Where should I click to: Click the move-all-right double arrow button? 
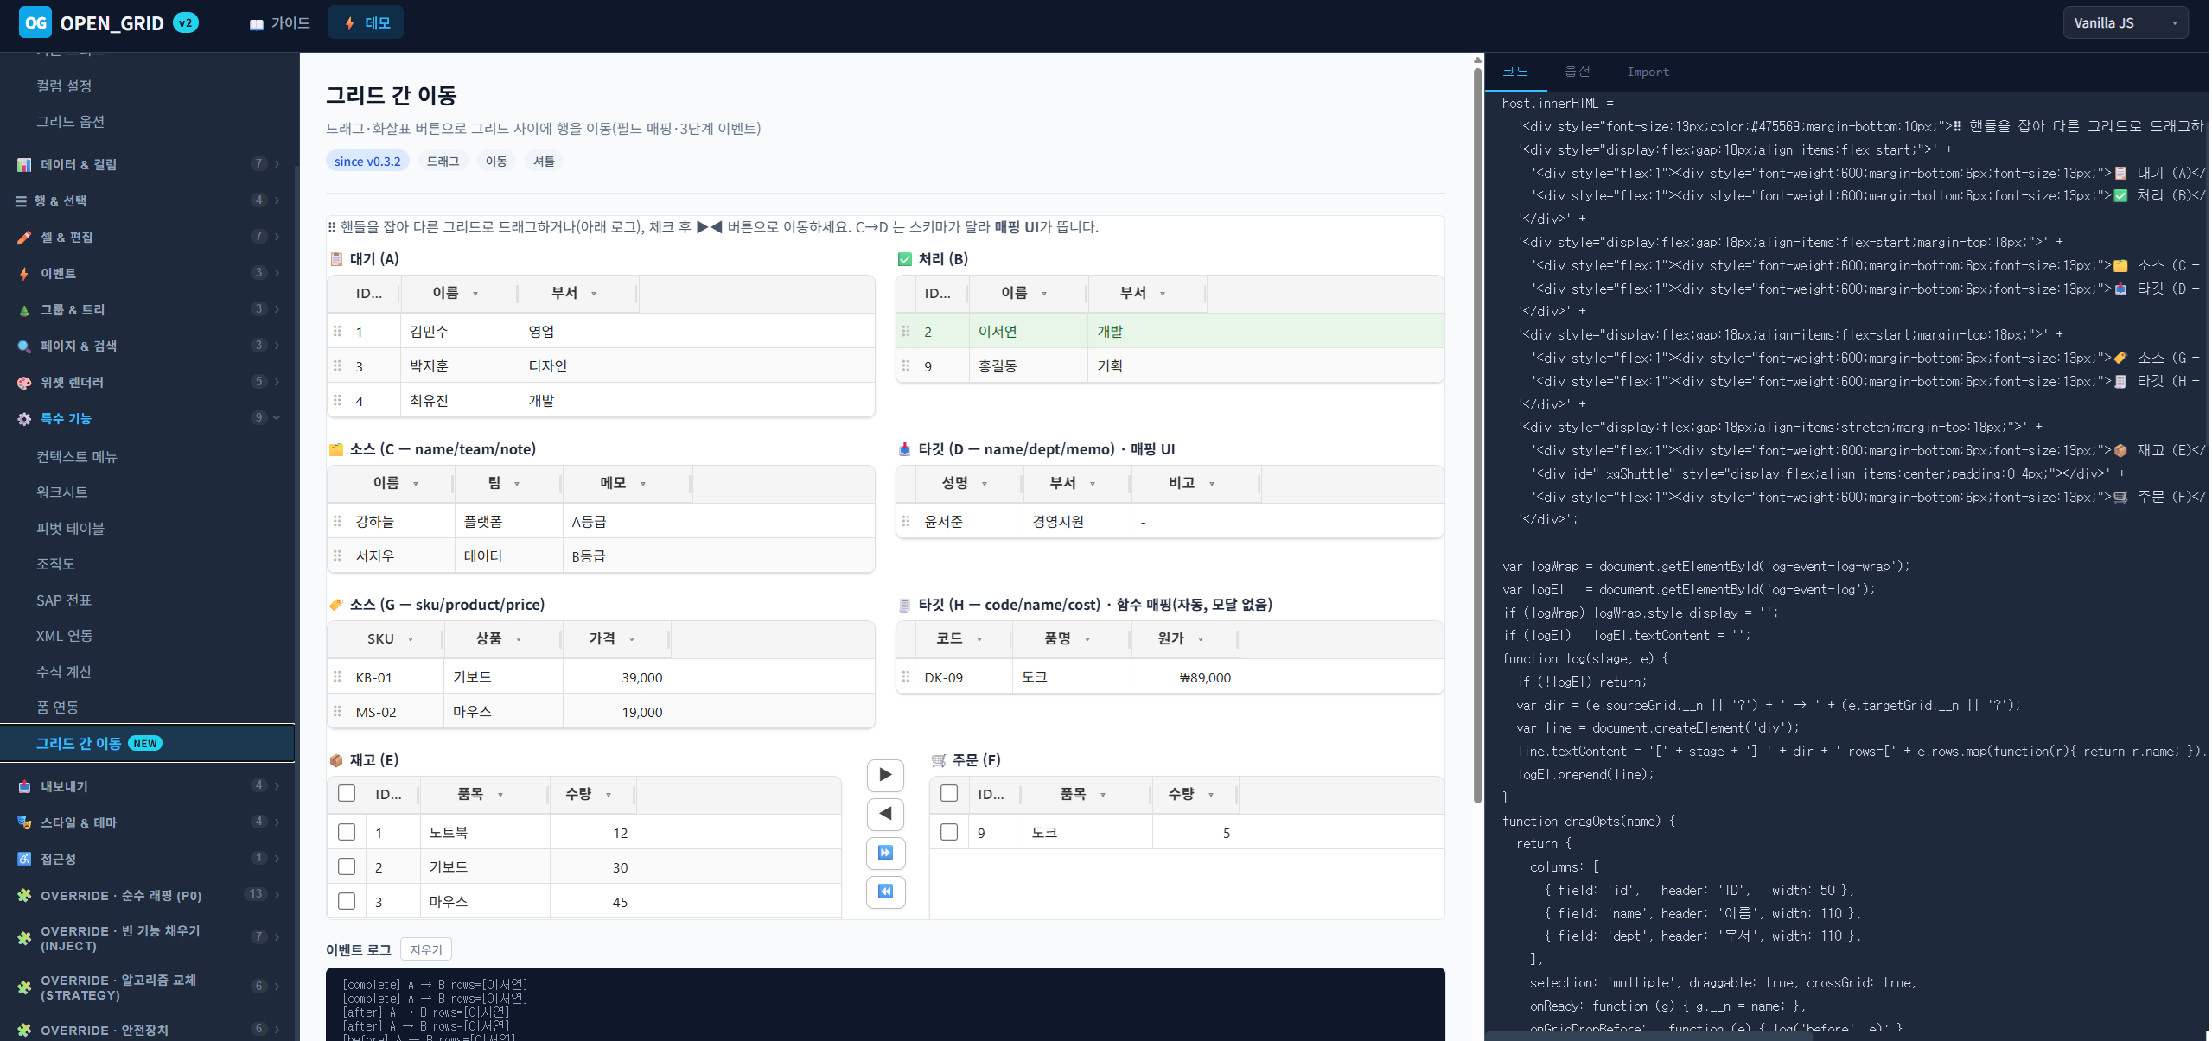[x=885, y=853]
